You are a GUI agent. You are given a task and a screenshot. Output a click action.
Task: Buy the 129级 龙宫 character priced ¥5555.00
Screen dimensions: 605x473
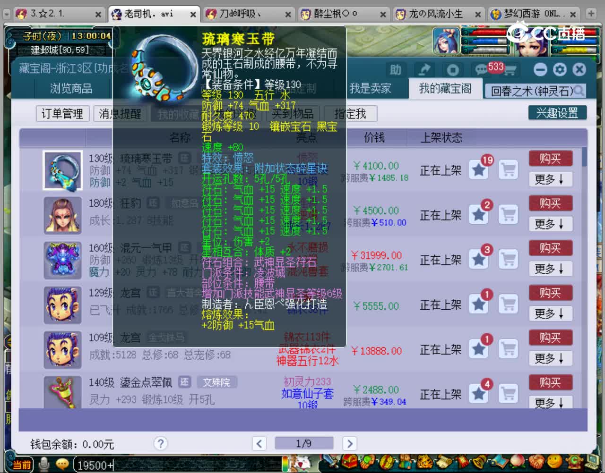pos(550,293)
